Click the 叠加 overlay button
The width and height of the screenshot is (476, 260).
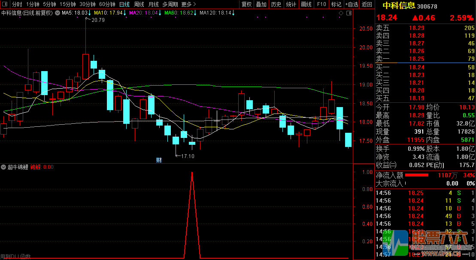coord(261,4)
